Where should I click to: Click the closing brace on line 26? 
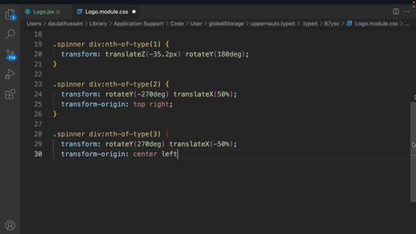click(55, 114)
